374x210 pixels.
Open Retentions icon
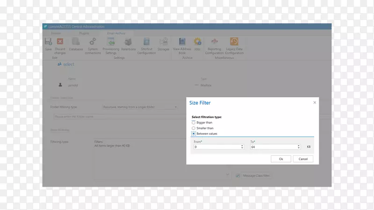tap(128, 42)
